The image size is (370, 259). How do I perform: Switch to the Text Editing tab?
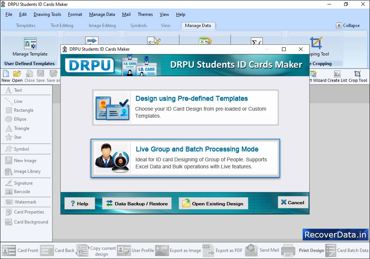point(62,26)
